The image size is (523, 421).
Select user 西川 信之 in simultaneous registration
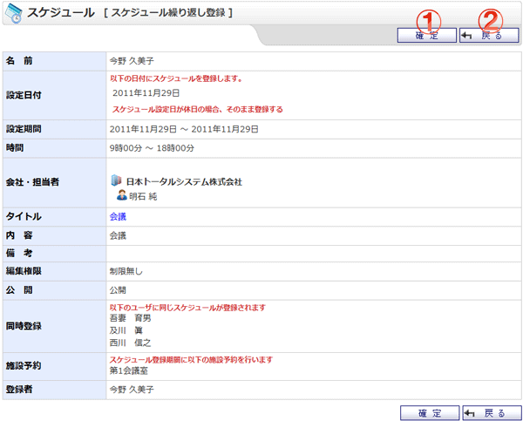(x=130, y=343)
